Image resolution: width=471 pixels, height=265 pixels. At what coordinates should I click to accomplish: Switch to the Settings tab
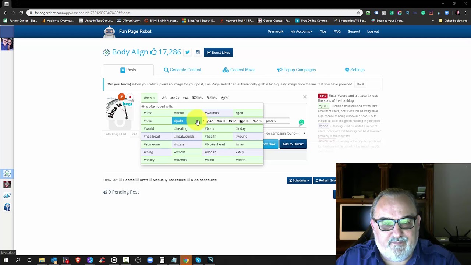354,70
